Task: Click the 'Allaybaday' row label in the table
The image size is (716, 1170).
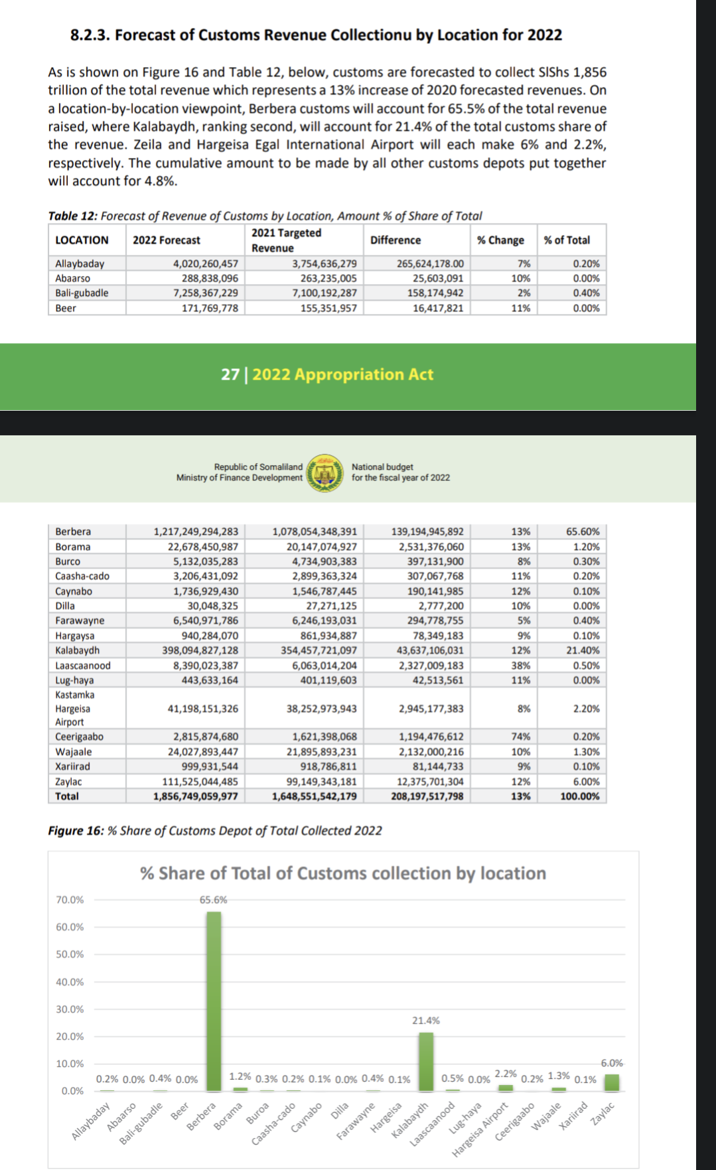Action: click(80, 263)
